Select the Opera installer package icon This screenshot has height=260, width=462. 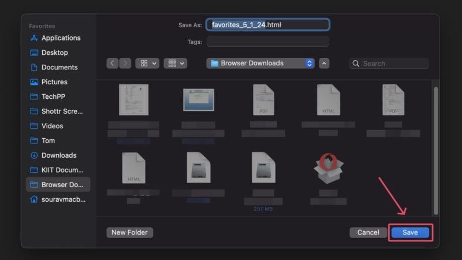tap(328, 168)
